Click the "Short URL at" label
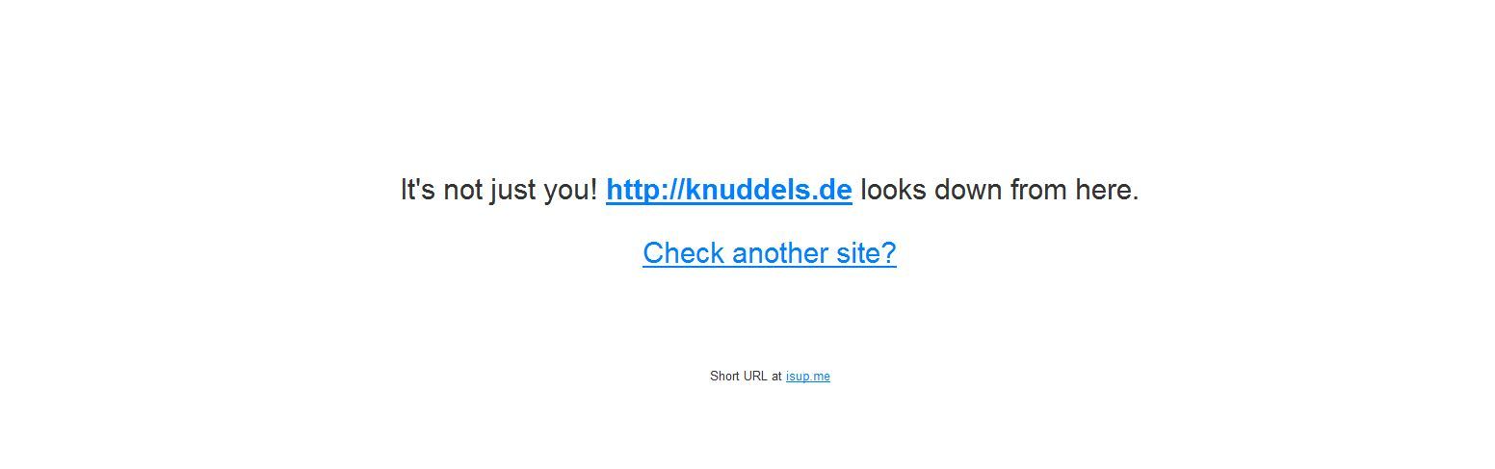1495x469 pixels. coord(746,377)
